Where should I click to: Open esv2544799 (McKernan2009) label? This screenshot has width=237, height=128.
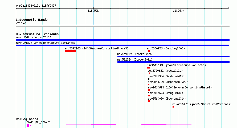168,82
